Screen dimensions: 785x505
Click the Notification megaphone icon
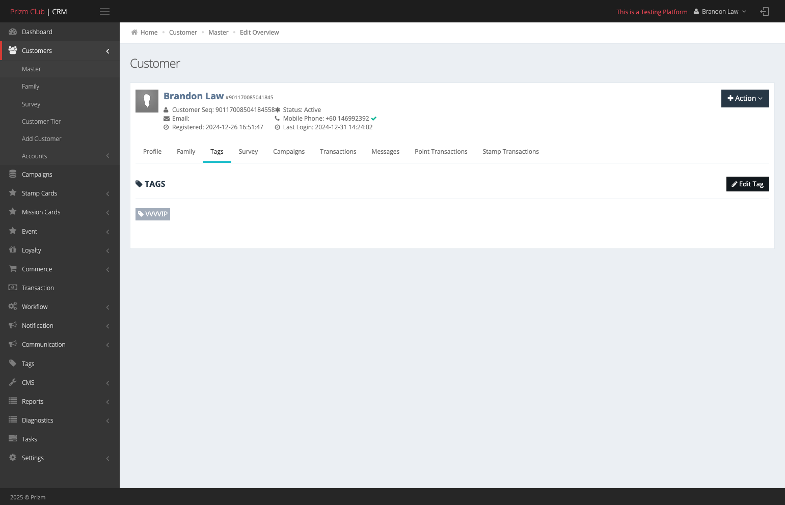[x=13, y=325]
